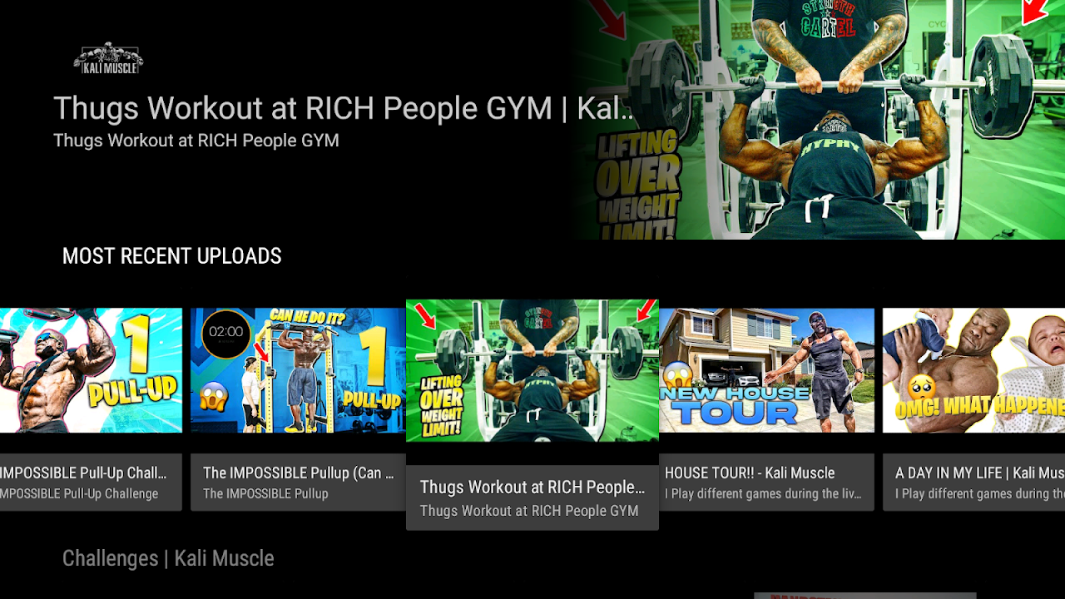Click the Kali Muscle channel logo
Screen dimensions: 1065x599
[x=108, y=58]
